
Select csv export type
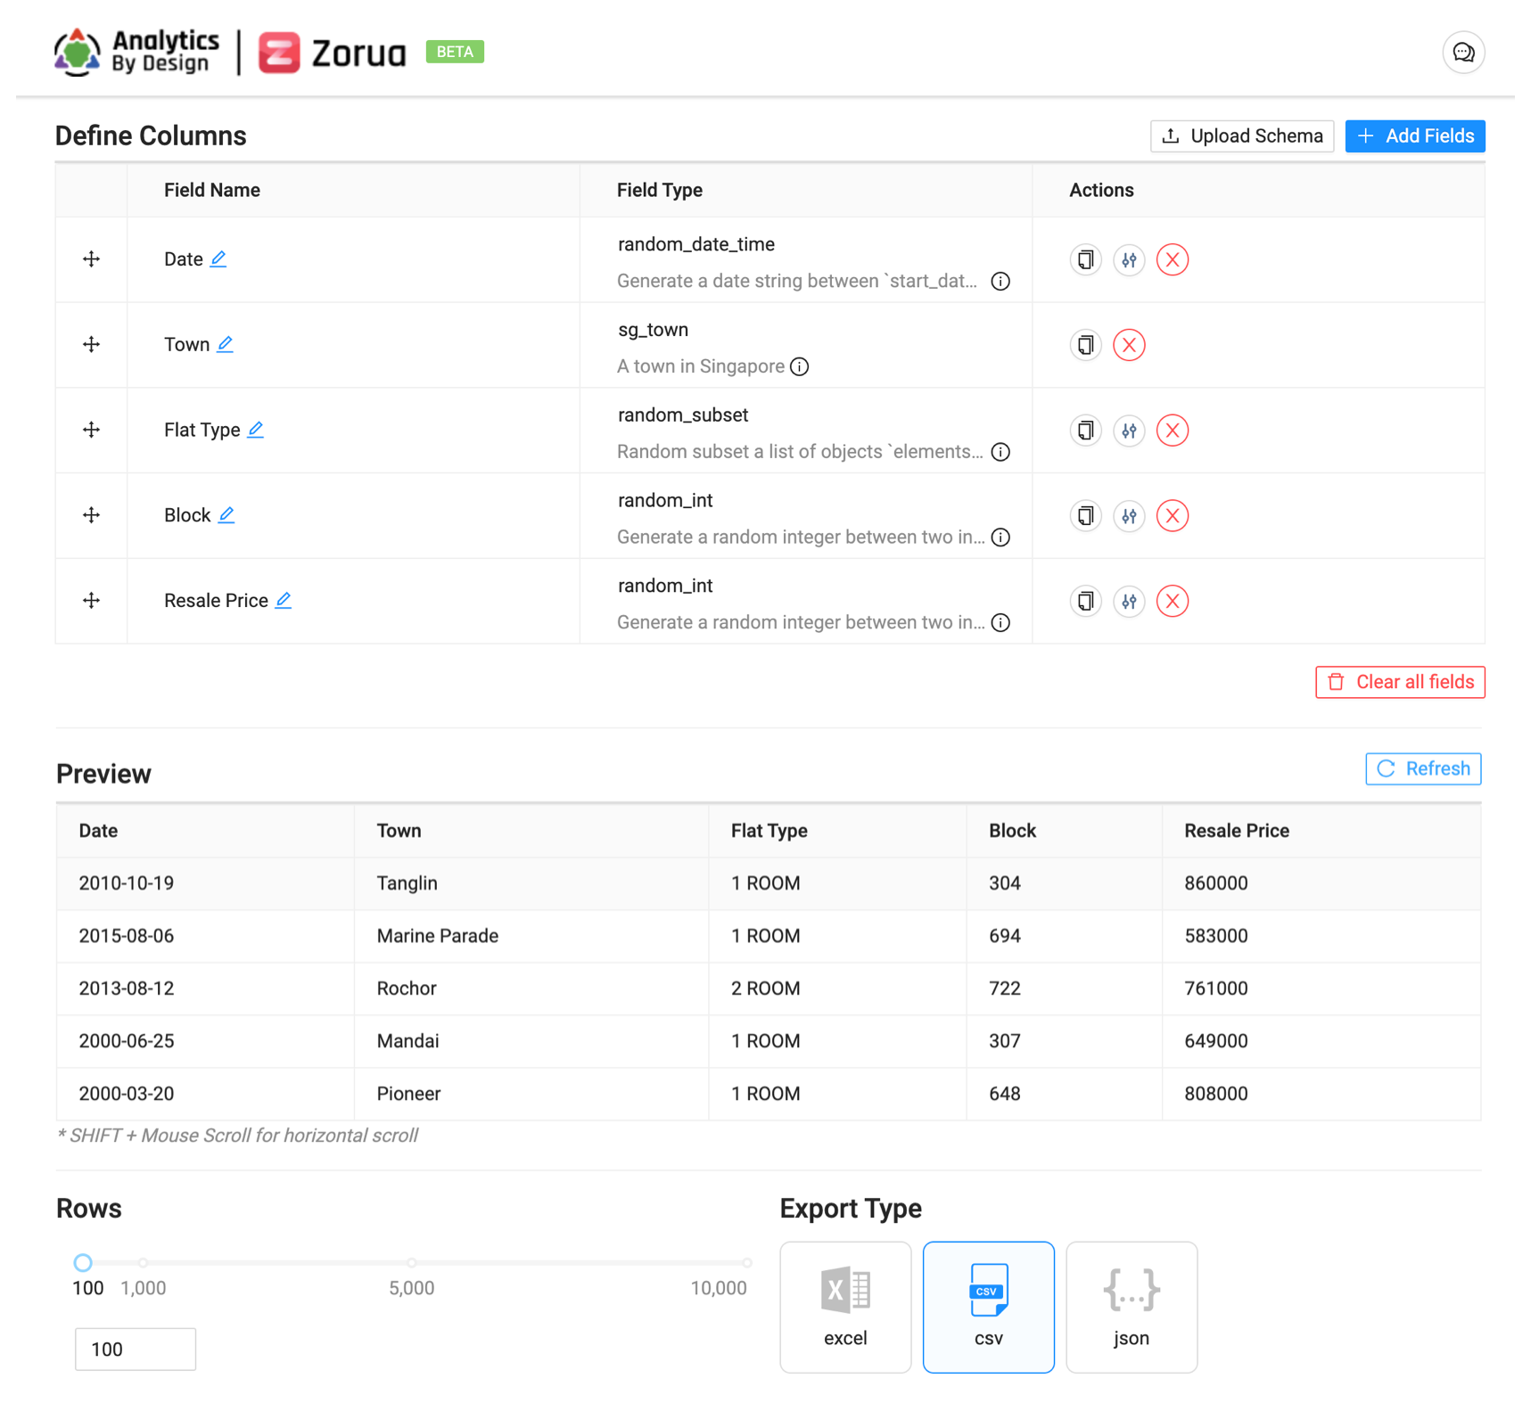pos(988,1307)
